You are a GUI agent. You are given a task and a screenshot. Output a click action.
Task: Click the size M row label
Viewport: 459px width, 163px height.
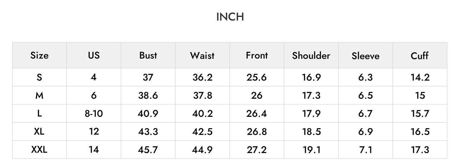(39, 95)
